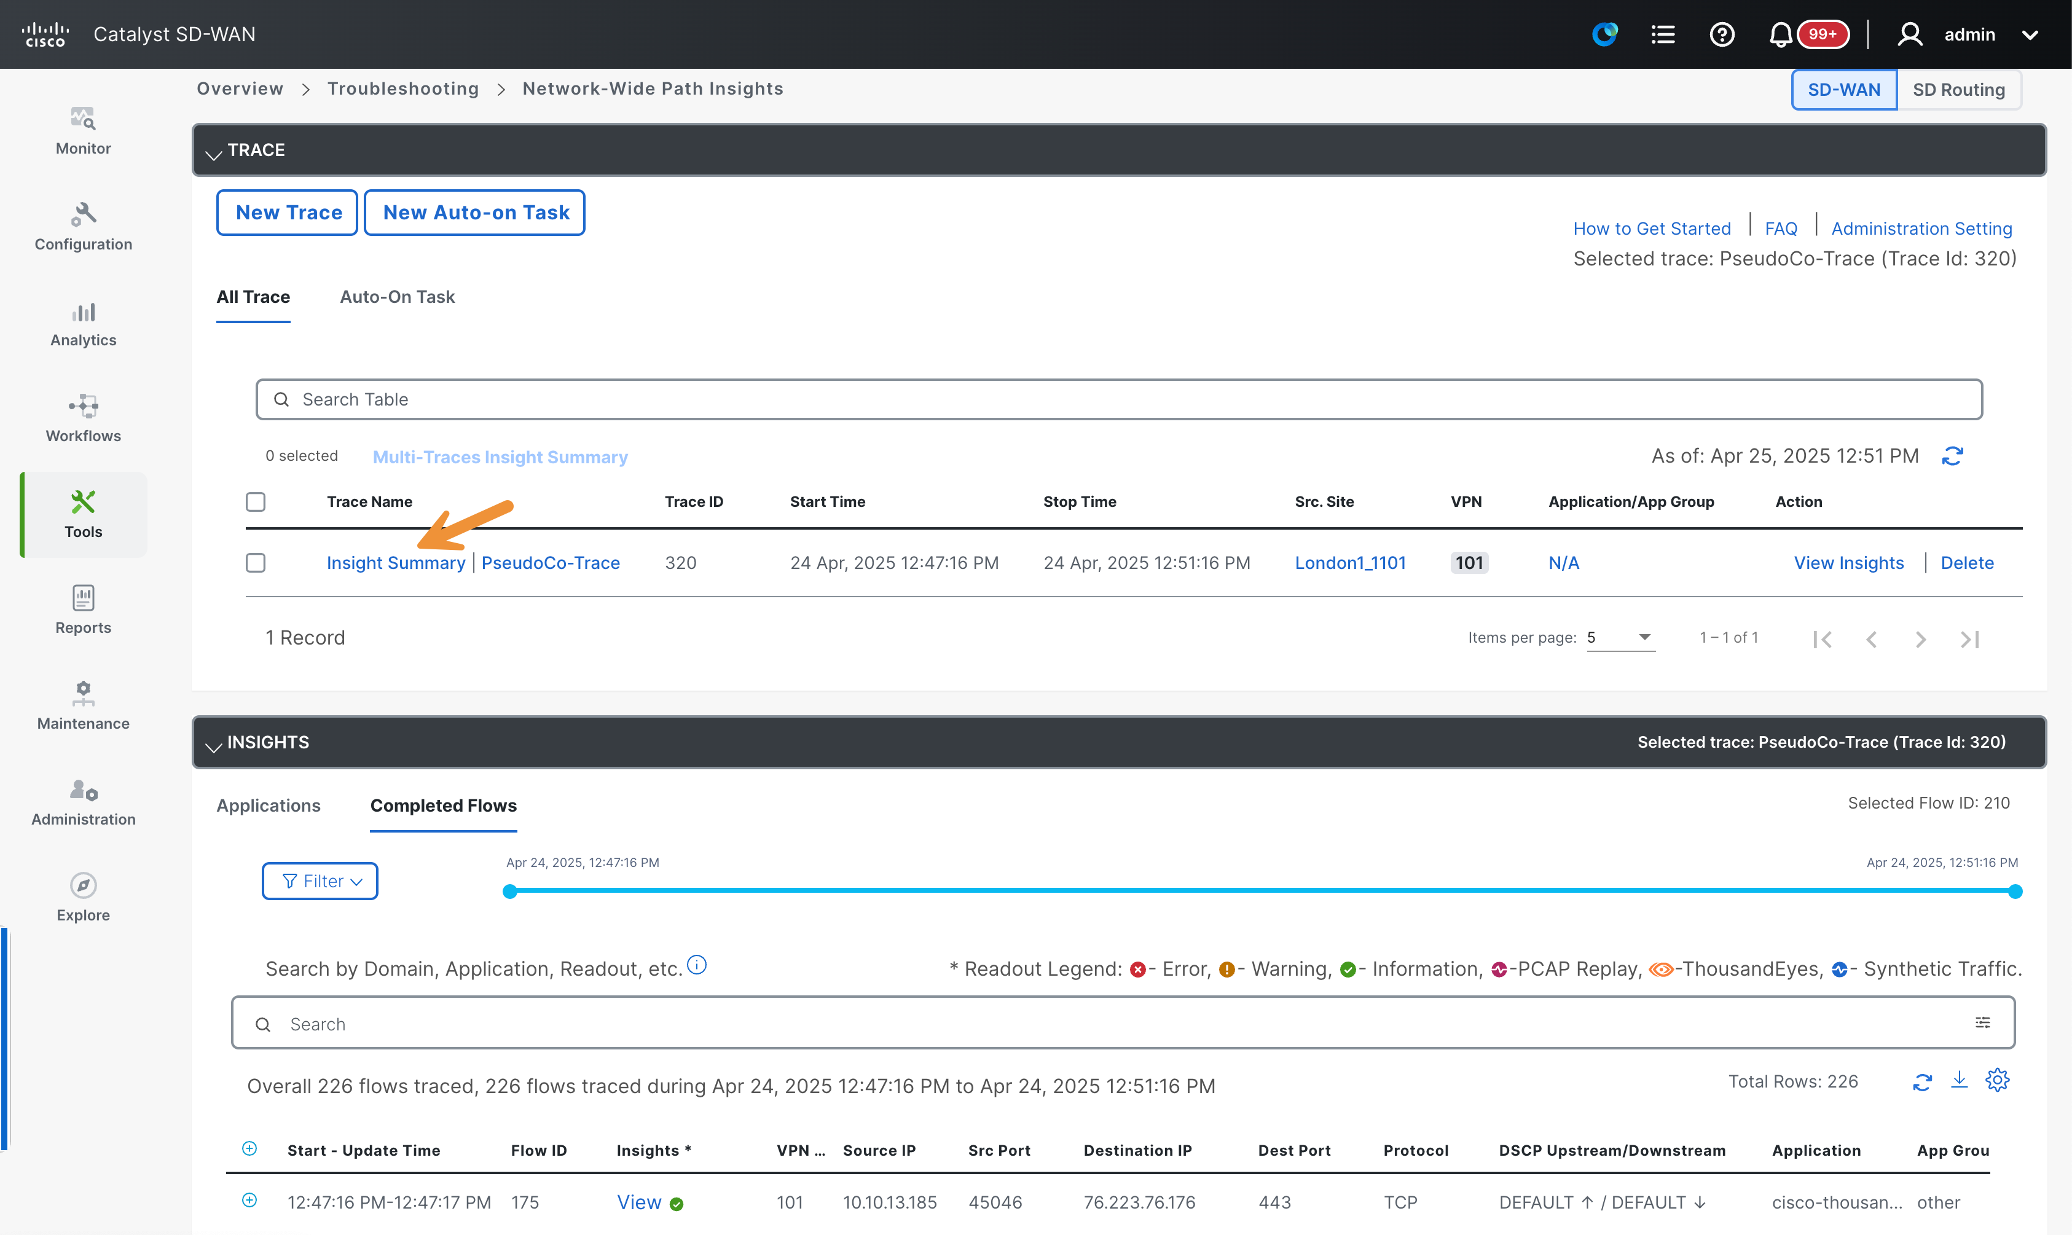
Task: Switch to the Auto-On Task tab
Action: pyautogui.click(x=397, y=297)
